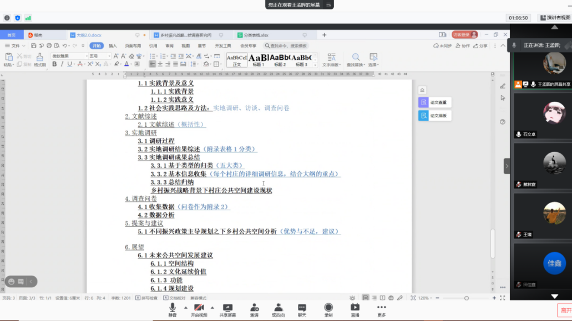Mute microphone in meeting toolbar
572x321 pixels.
pyautogui.click(x=172, y=310)
